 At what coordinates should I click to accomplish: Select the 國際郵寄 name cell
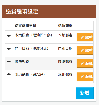coord(22,62)
